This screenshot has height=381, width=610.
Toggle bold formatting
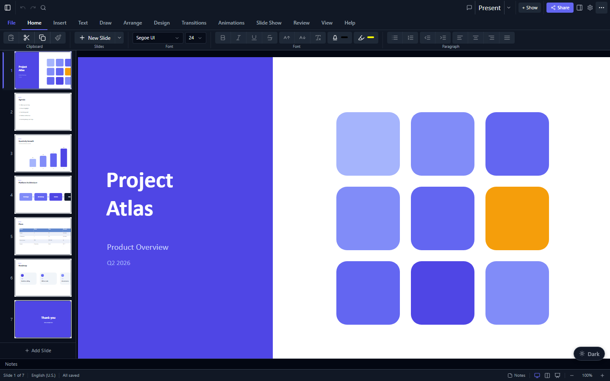[x=223, y=38]
